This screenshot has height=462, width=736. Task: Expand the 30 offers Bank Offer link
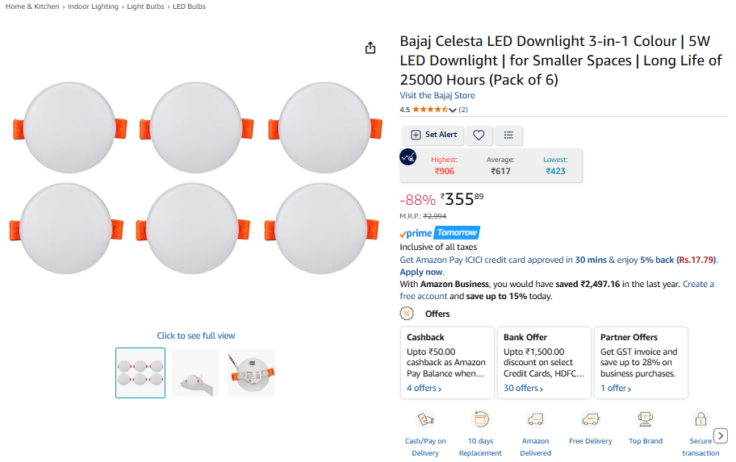click(x=523, y=389)
